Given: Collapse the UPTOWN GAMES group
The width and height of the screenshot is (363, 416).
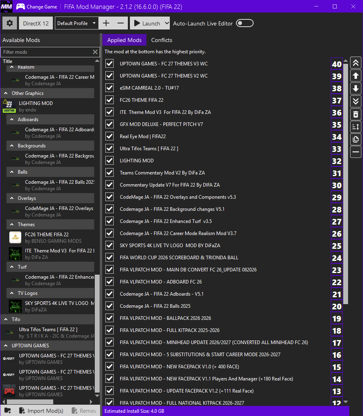Looking at the screenshot, I should (6, 345).
